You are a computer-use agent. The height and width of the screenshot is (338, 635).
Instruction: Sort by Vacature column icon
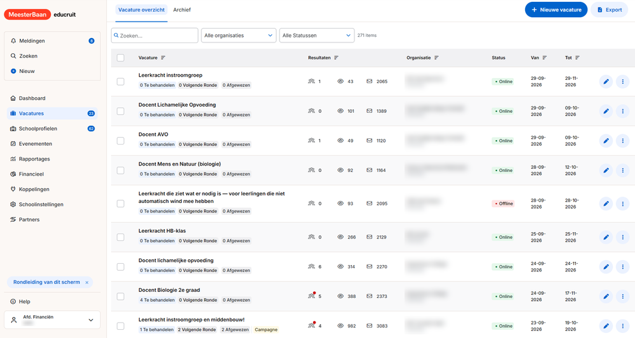point(163,58)
